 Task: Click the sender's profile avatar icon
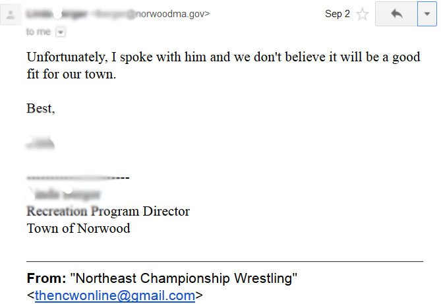coord(10,14)
